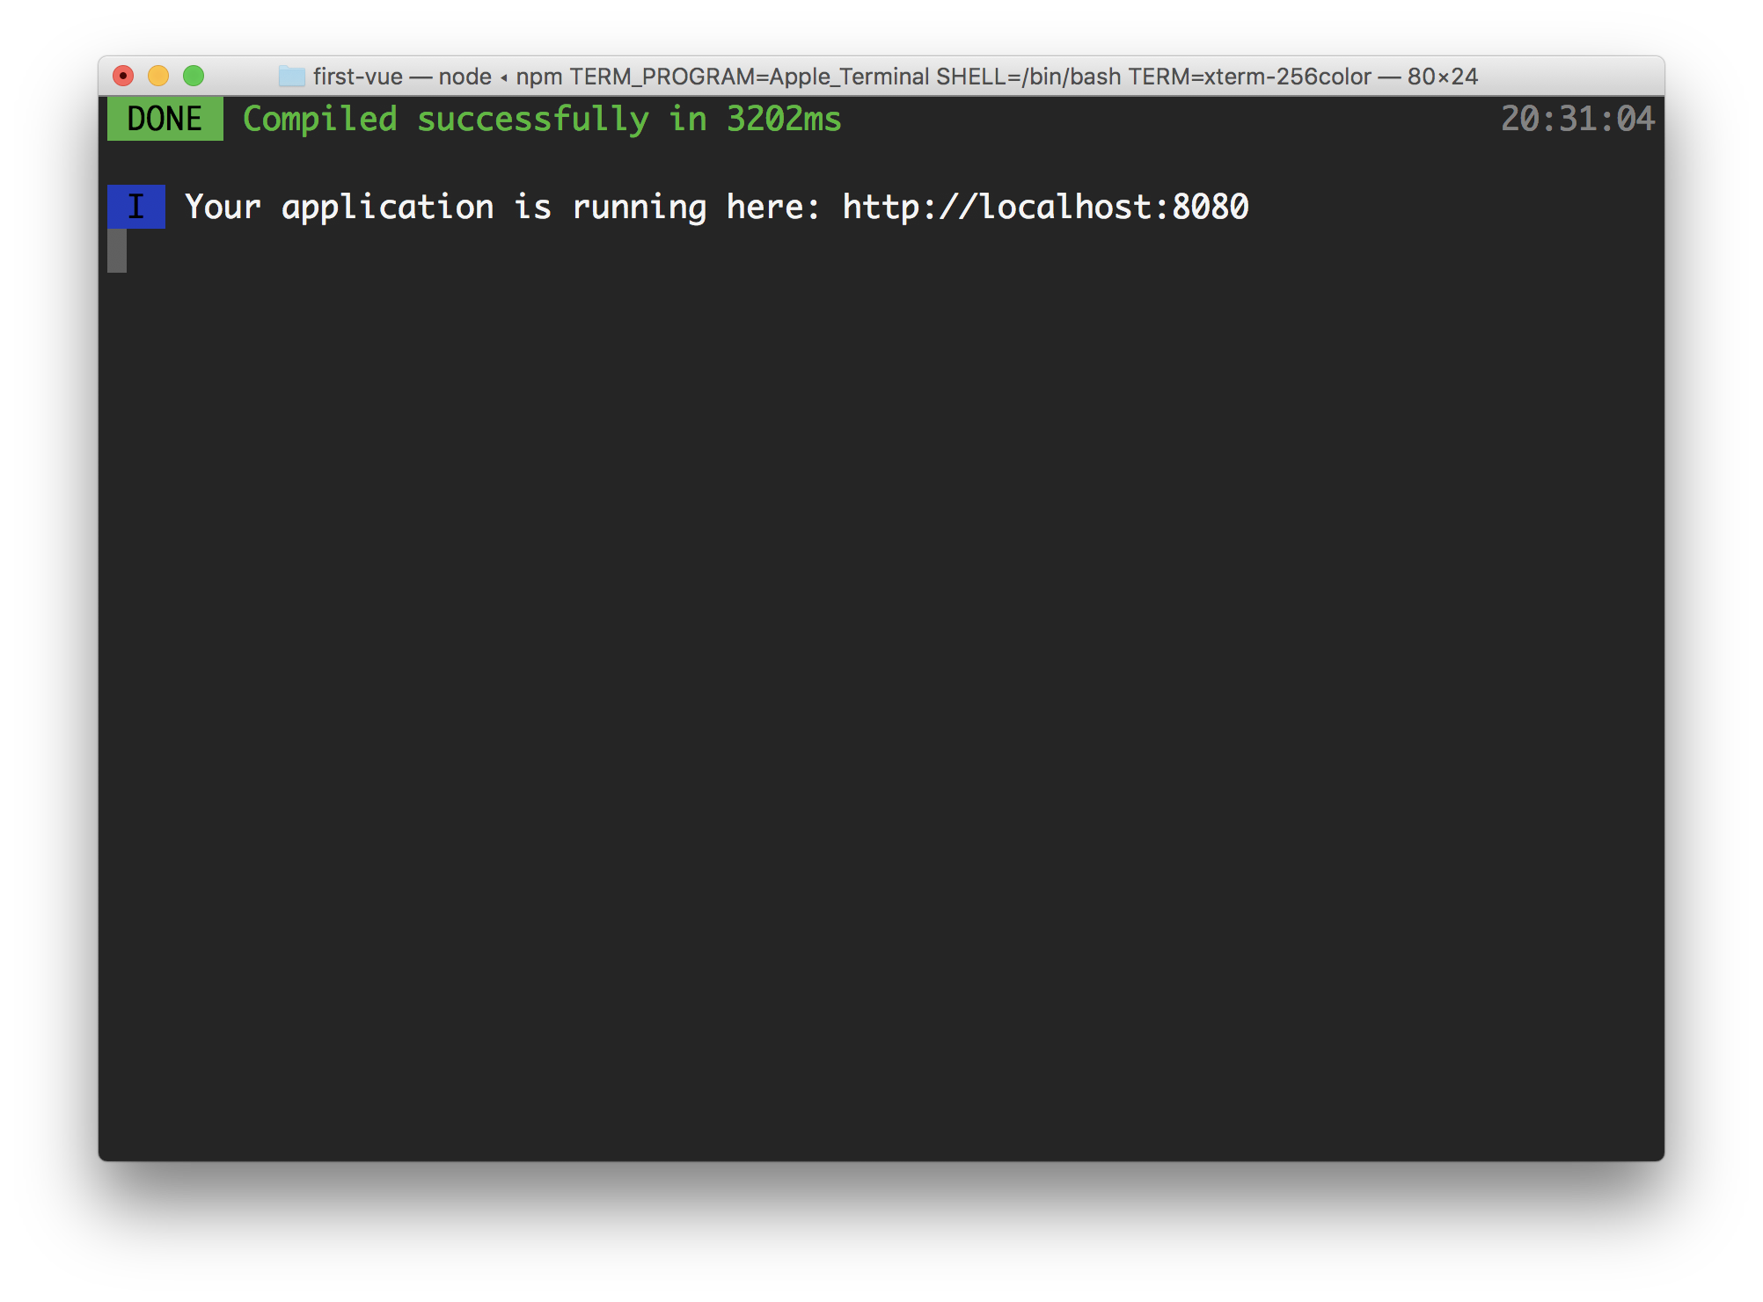Viewport: 1763px width, 1302px height.
Task: Click TERM_PROGRAM=Apple_Terminal in the title bar
Action: (749, 77)
